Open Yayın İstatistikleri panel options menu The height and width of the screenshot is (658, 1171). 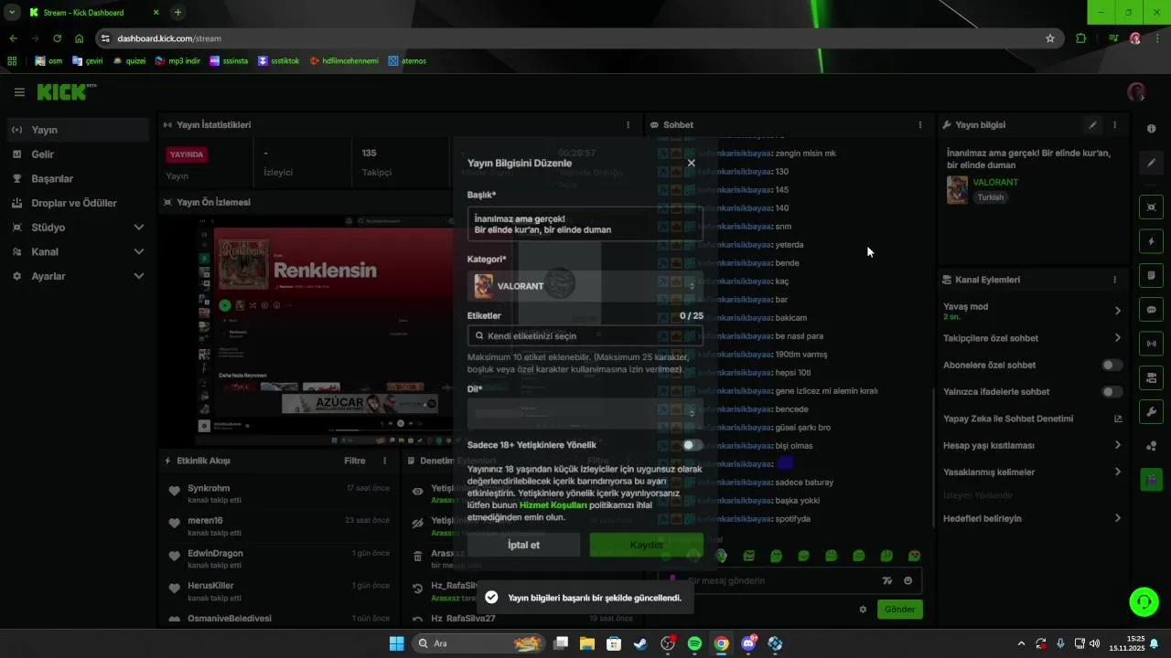tap(628, 125)
